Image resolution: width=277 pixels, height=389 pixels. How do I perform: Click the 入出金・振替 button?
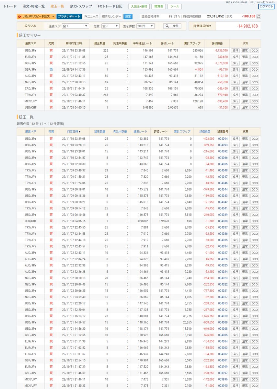coord(139,6)
